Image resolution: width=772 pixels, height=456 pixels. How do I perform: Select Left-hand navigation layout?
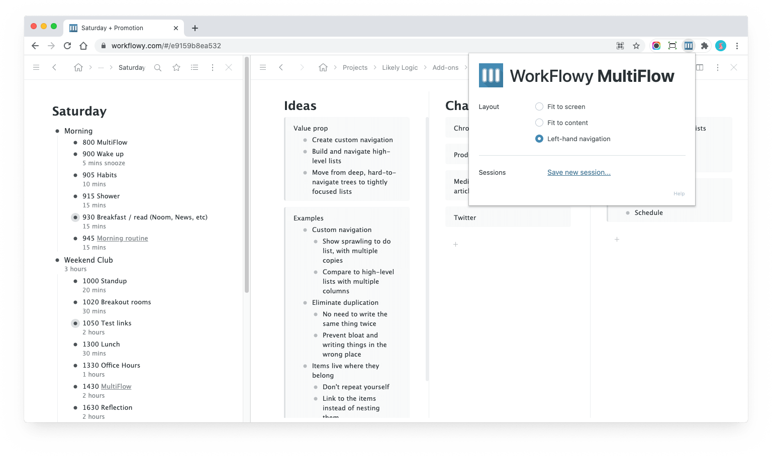click(539, 139)
